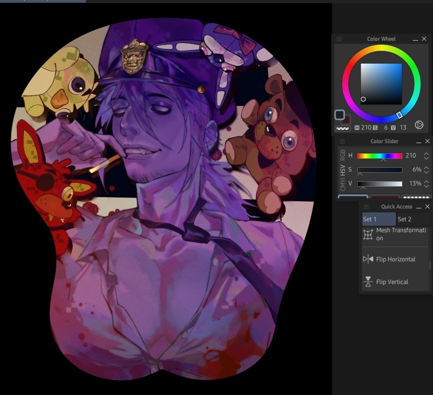Select main color box in Color Slider
The width and height of the screenshot is (433, 395).
(x=353, y=196)
